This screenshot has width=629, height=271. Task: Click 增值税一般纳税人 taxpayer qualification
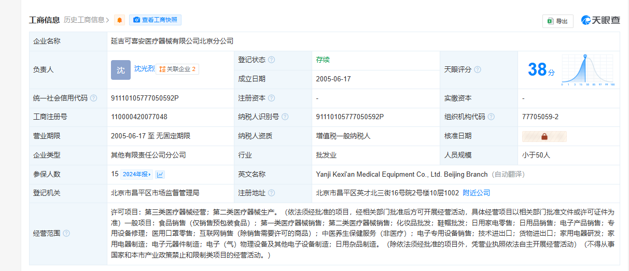pyautogui.click(x=343, y=136)
